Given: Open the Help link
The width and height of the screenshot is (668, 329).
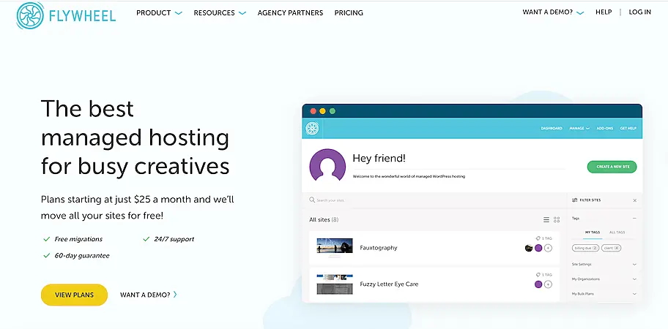Looking at the screenshot, I should pyautogui.click(x=604, y=12).
